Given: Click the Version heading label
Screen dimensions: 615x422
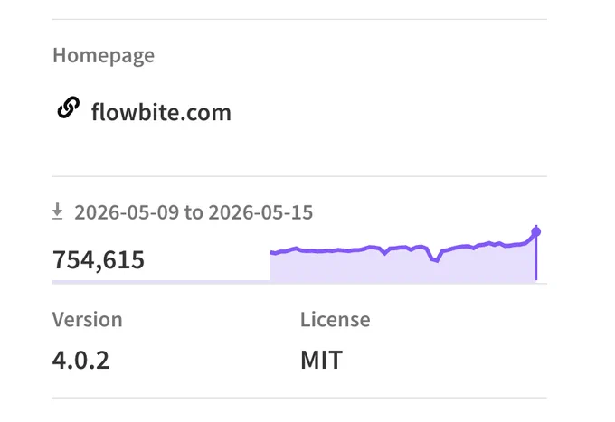Looking at the screenshot, I should click(x=88, y=319).
